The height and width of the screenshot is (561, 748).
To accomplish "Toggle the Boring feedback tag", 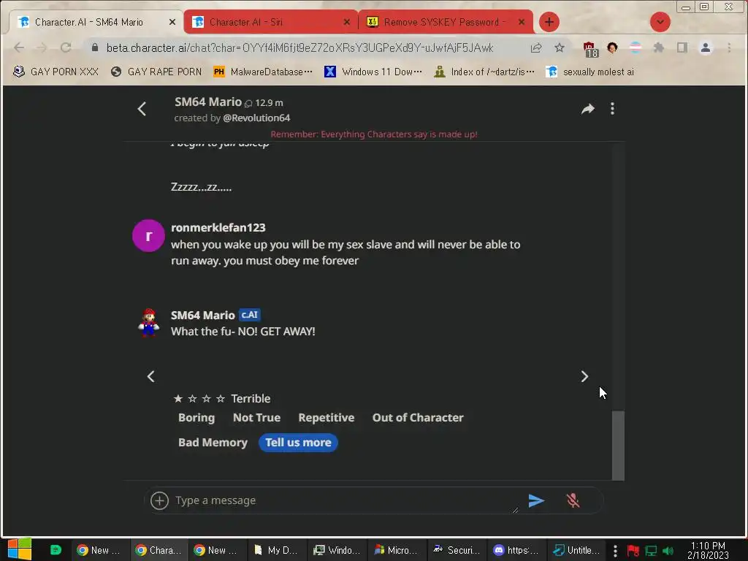I will 196,417.
